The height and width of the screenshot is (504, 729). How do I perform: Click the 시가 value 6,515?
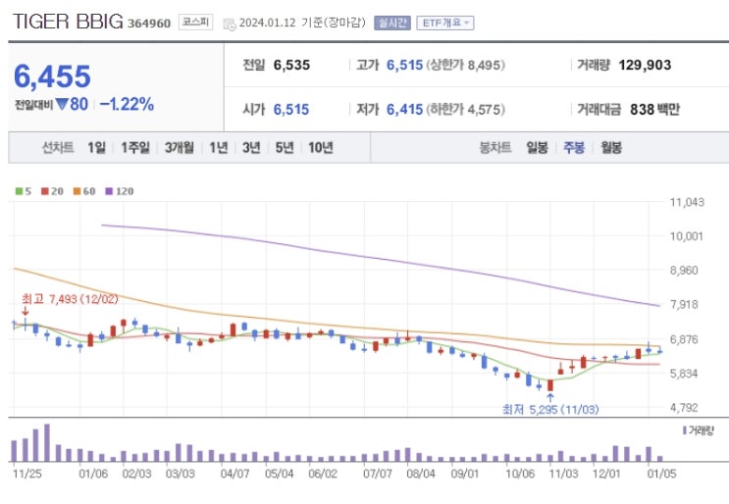tap(291, 110)
